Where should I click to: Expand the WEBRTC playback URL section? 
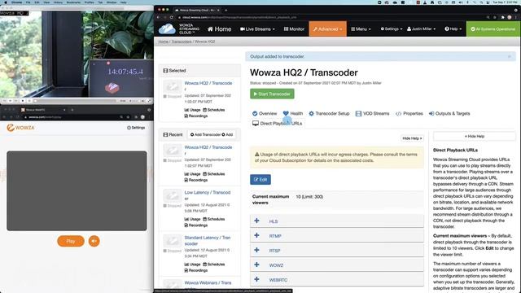tap(336, 280)
